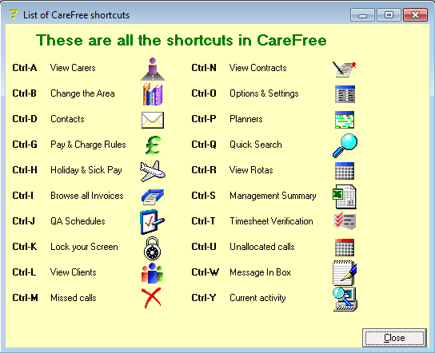Open the View Contracts pen icon
The image size is (435, 353).
coord(345,69)
